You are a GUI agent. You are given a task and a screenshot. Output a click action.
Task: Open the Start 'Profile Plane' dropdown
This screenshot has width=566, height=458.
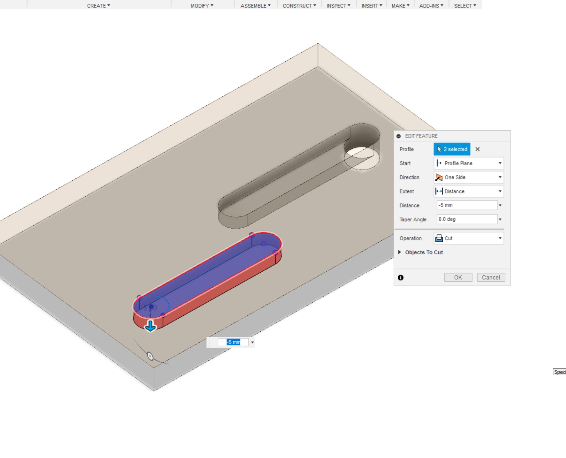click(x=468, y=163)
